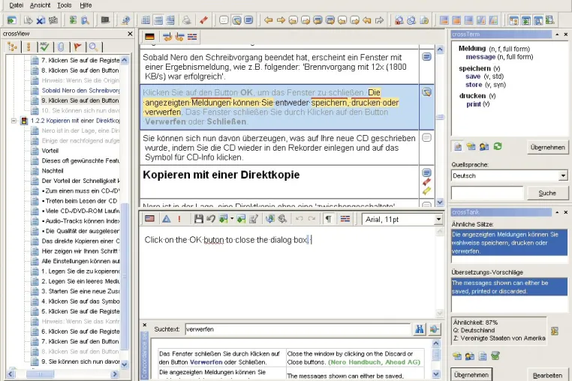This screenshot has height=381, width=572.
Task: Switch crossView to the tree structure tab
Action: (x=13, y=46)
